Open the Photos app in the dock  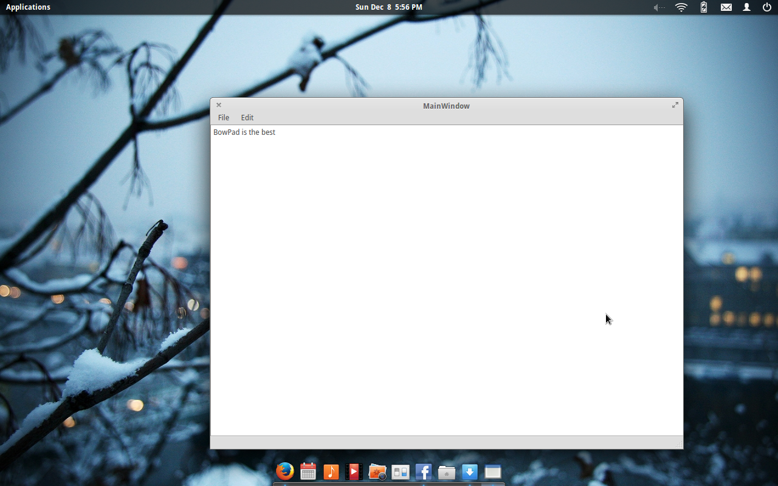click(377, 471)
